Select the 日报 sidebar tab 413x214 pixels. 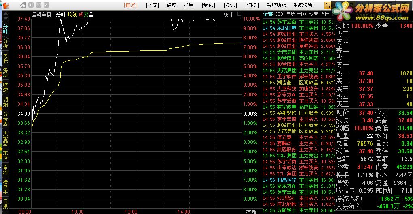point(6,204)
